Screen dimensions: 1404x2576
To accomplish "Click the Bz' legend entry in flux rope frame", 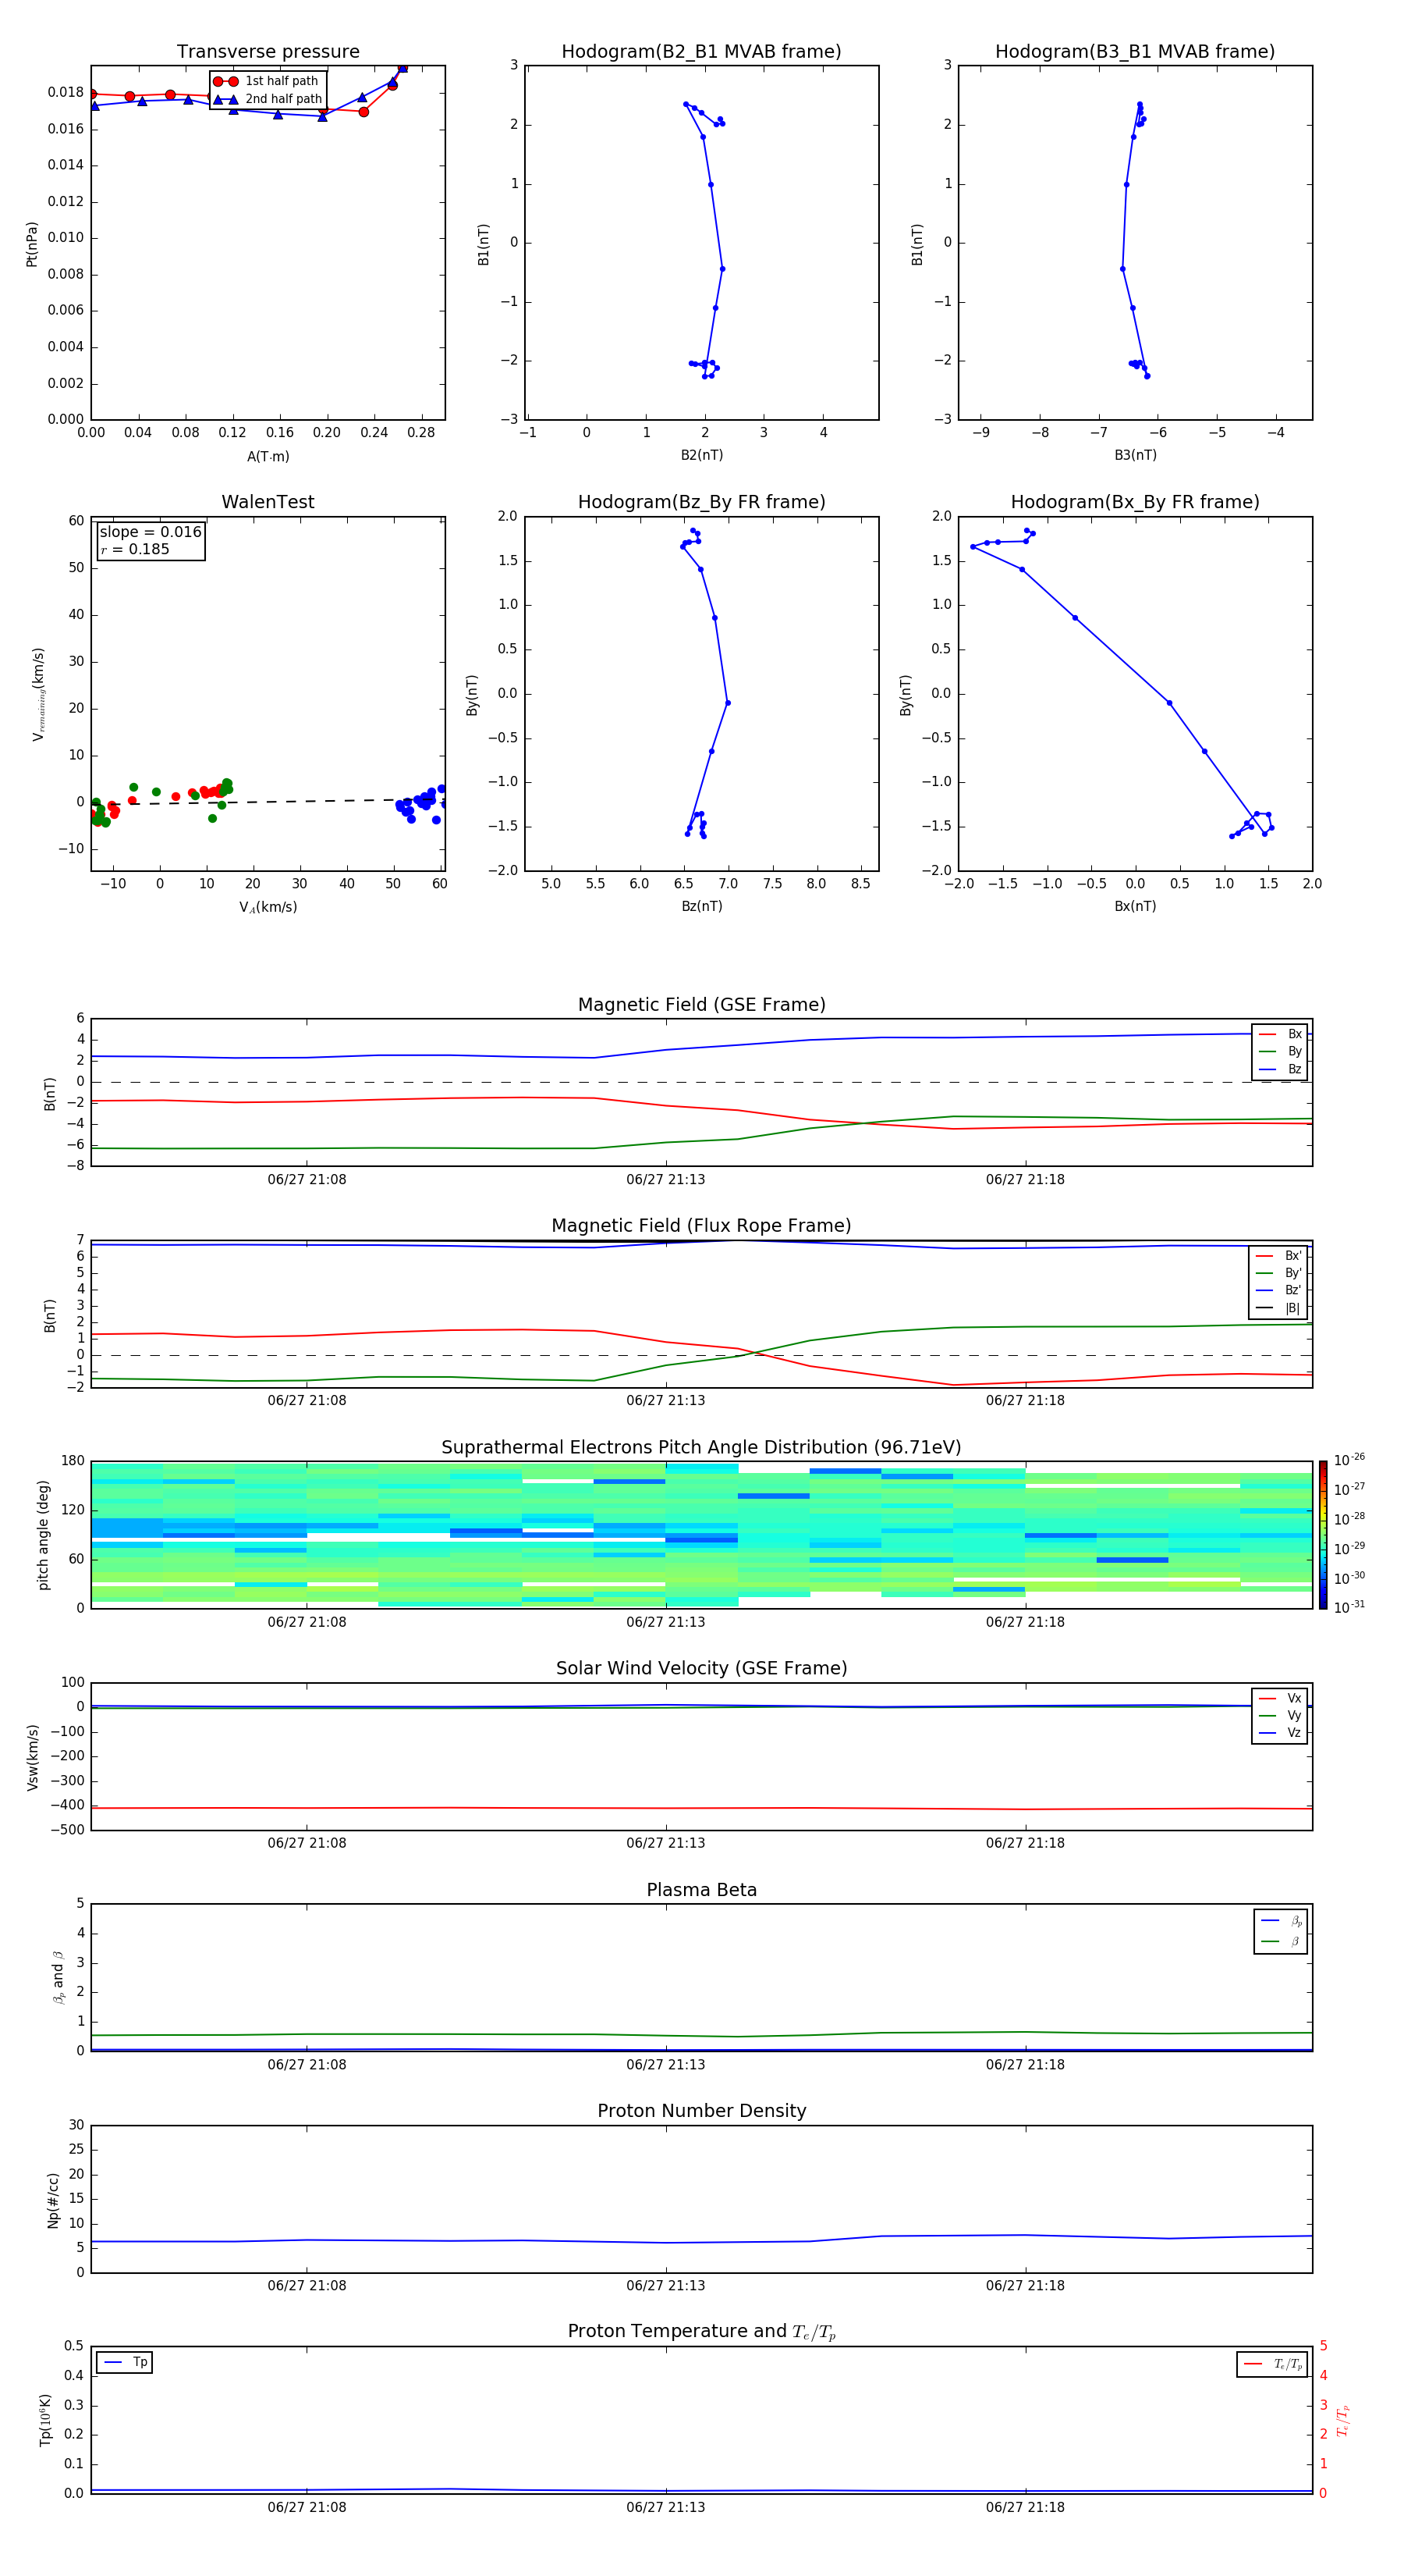I will [x=1278, y=1290].
